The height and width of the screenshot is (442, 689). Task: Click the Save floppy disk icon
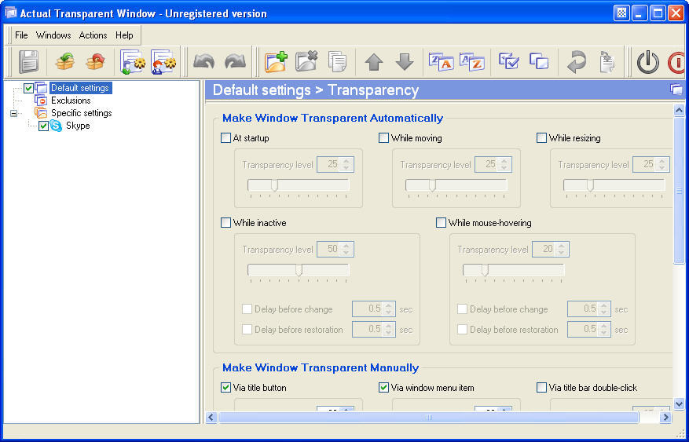click(x=29, y=62)
